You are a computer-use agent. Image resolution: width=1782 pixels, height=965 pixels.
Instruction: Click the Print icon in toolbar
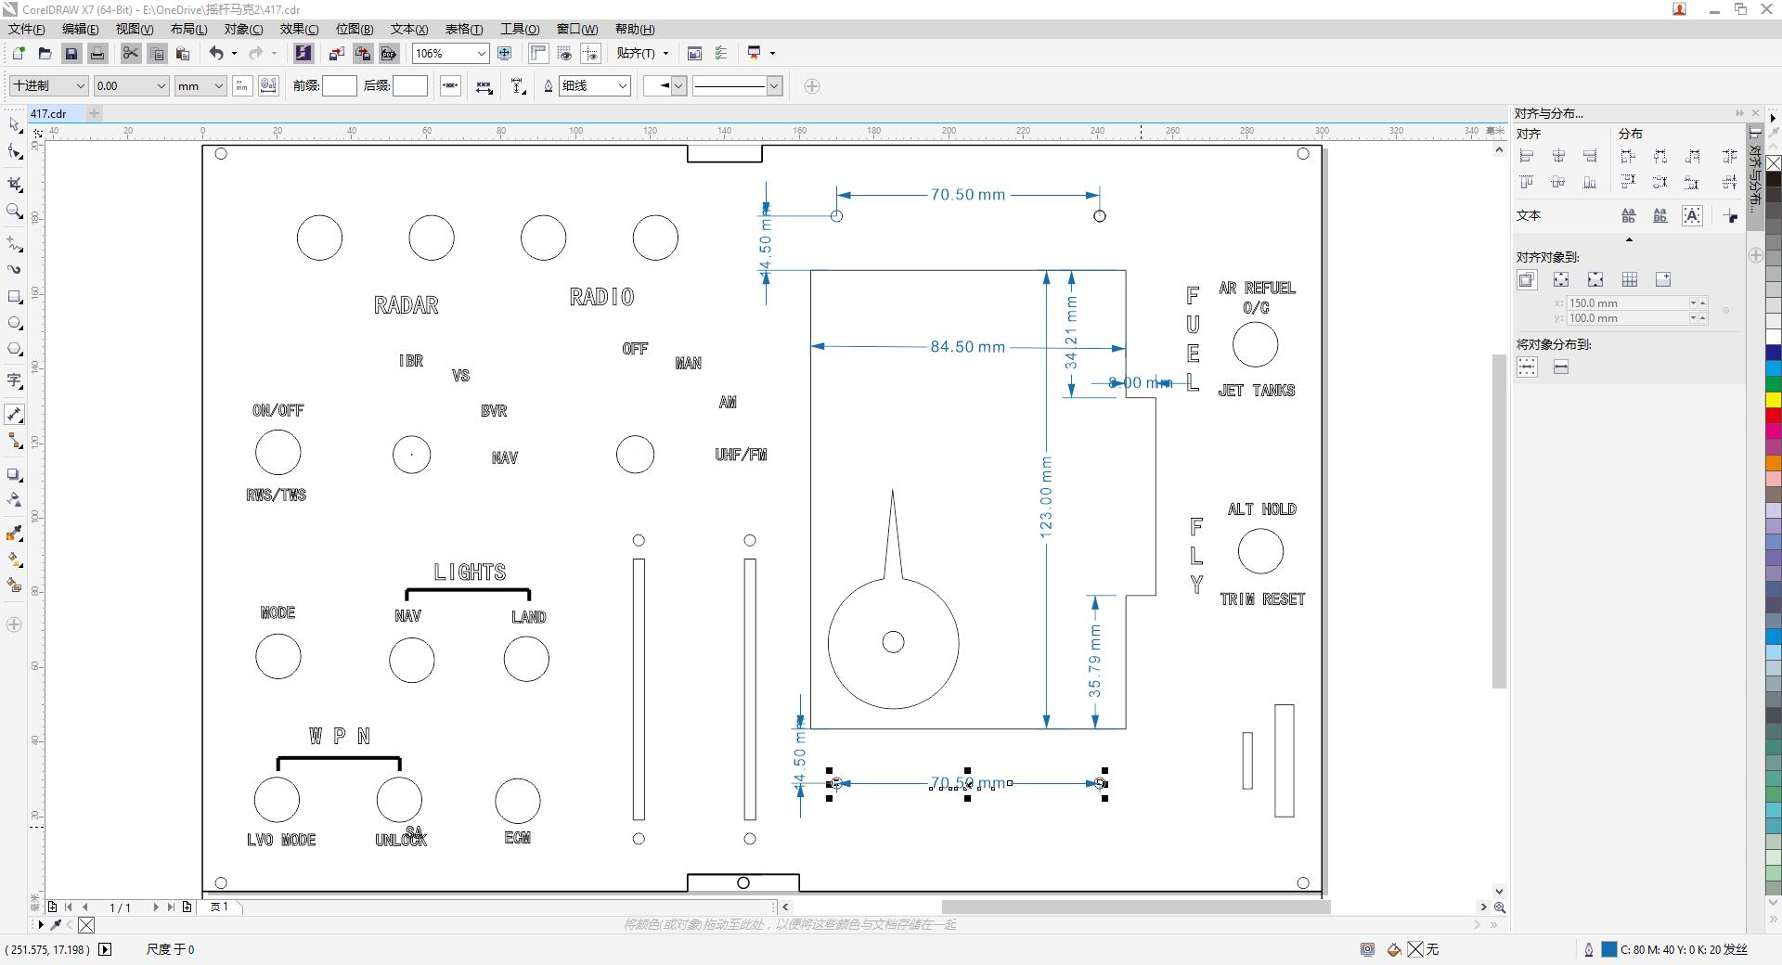(97, 54)
